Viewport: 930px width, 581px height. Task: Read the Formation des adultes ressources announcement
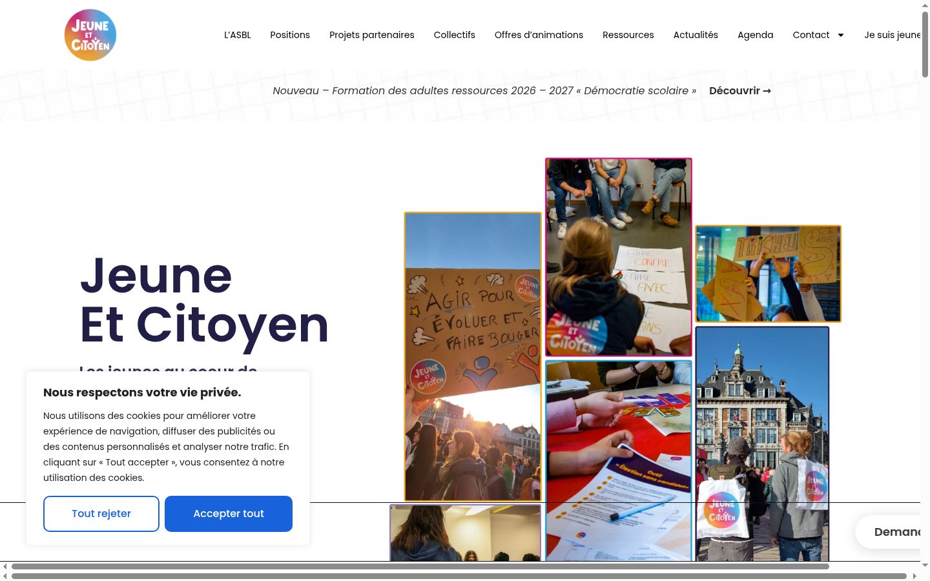484,90
